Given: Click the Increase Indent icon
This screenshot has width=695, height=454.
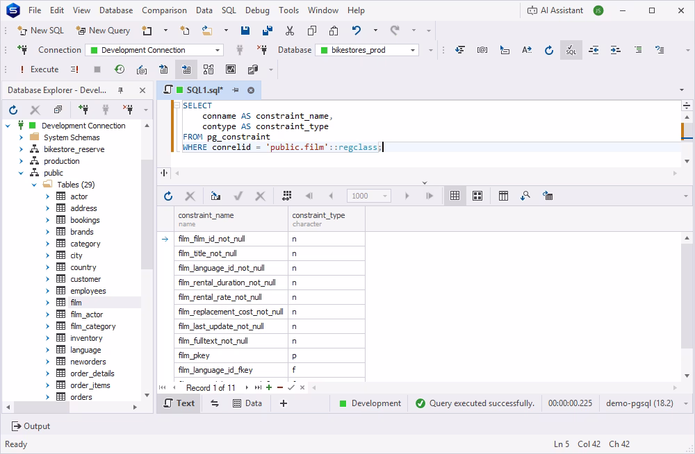Looking at the screenshot, I should click(616, 49).
